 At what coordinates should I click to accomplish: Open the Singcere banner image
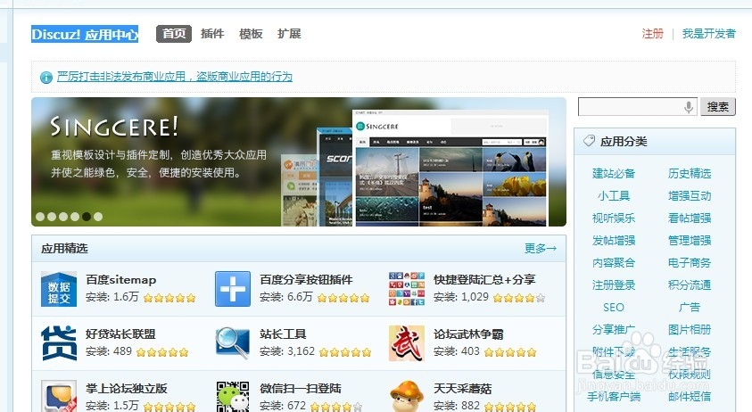coord(299,161)
